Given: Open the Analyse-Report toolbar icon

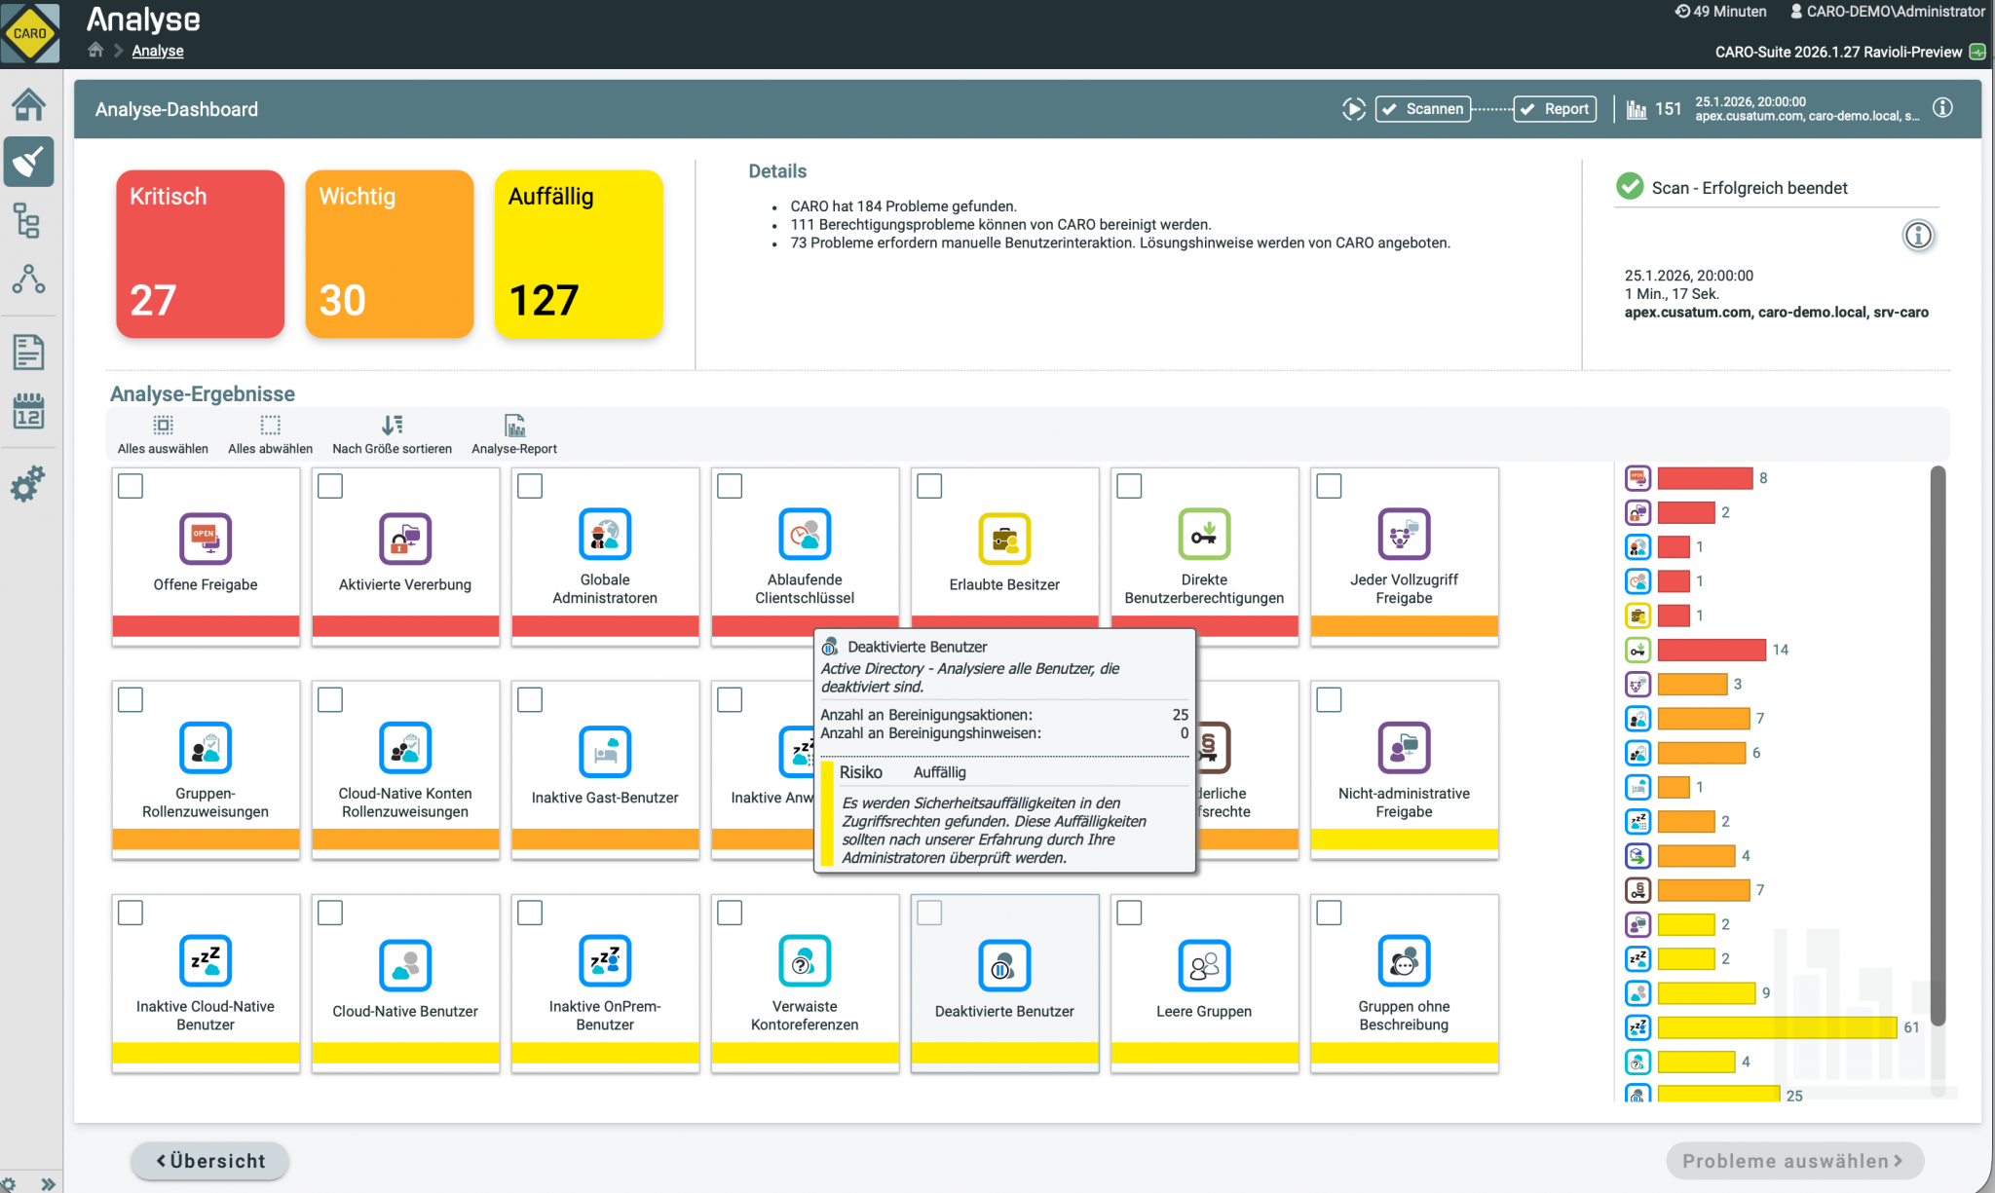Looking at the screenshot, I should pos(514,426).
